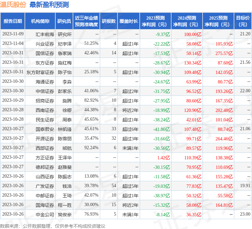Click the 报告日期 column header
Image resolution: width=252 pixels, height=229 pixels.
[x=12, y=21]
